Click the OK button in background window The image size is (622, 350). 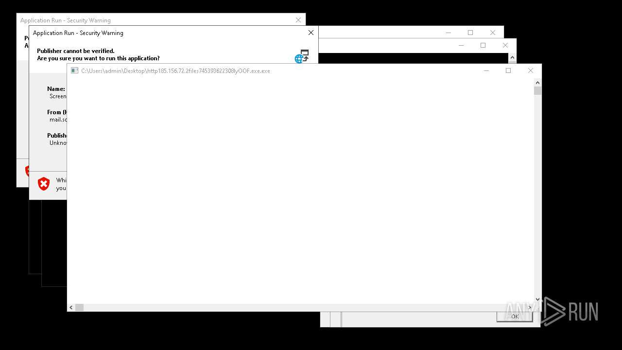515,316
